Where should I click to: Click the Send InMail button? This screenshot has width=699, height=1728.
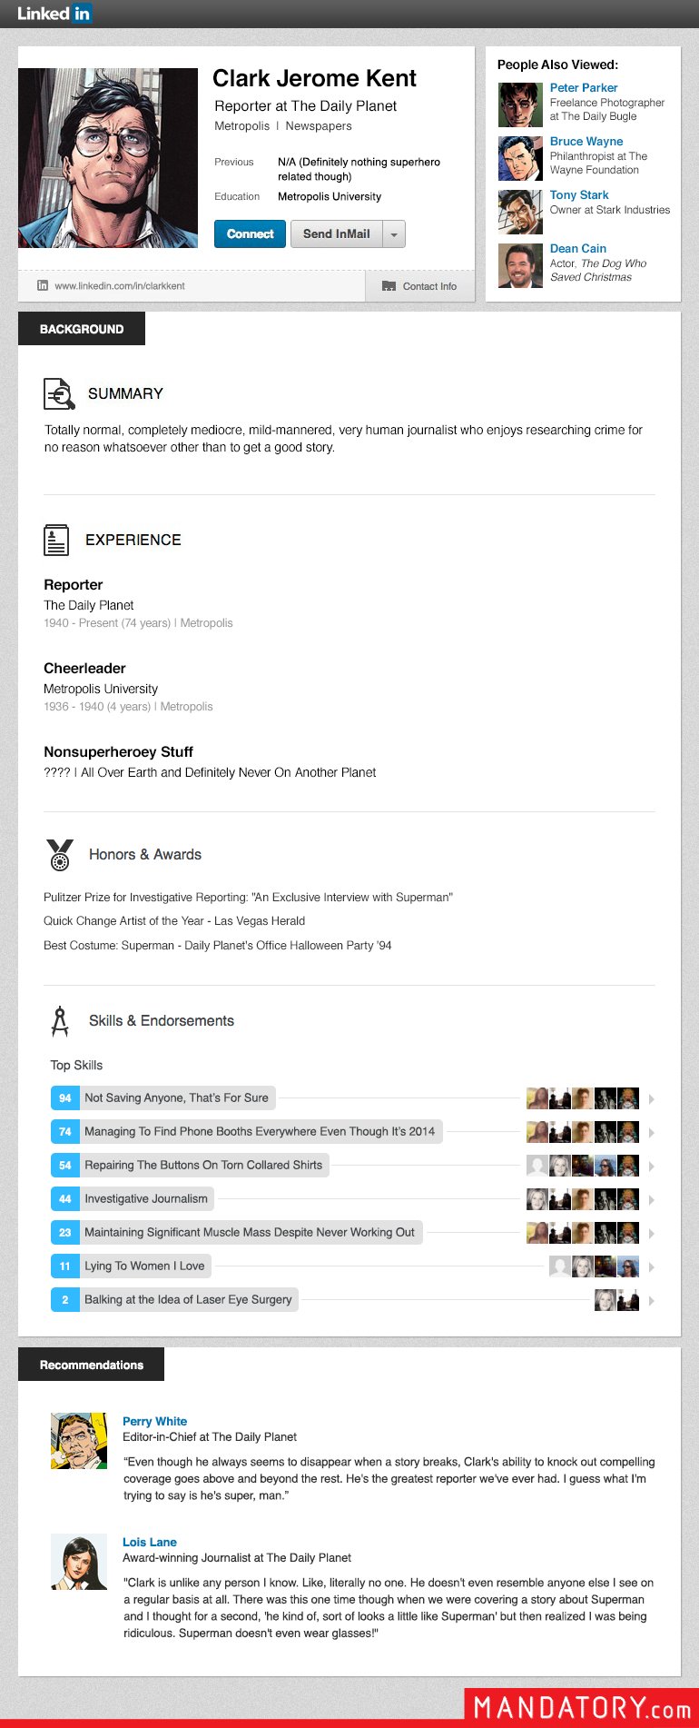pos(337,234)
